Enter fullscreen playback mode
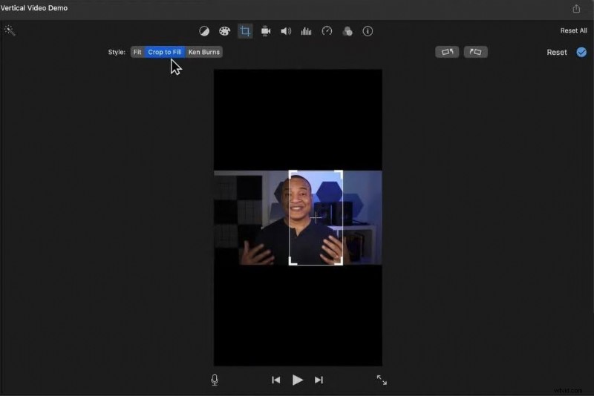The height and width of the screenshot is (396, 594). (382, 380)
